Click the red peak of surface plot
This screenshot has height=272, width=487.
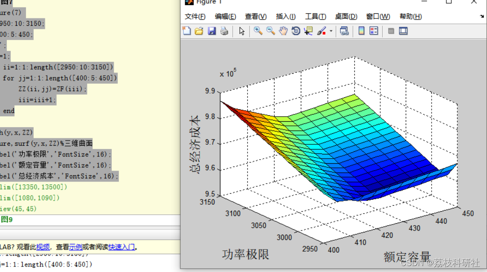tap(228, 106)
